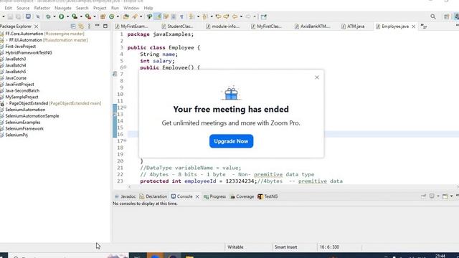Collapse All in Package Explorer
The width and height of the screenshot is (459, 258).
[73, 27]
